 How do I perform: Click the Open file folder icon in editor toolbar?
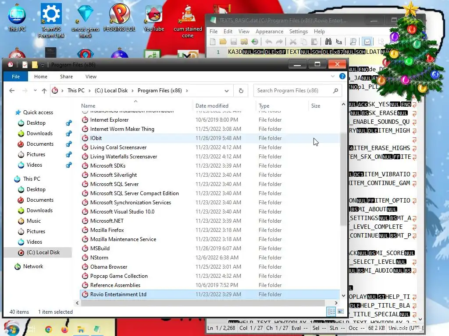point(223,42)
